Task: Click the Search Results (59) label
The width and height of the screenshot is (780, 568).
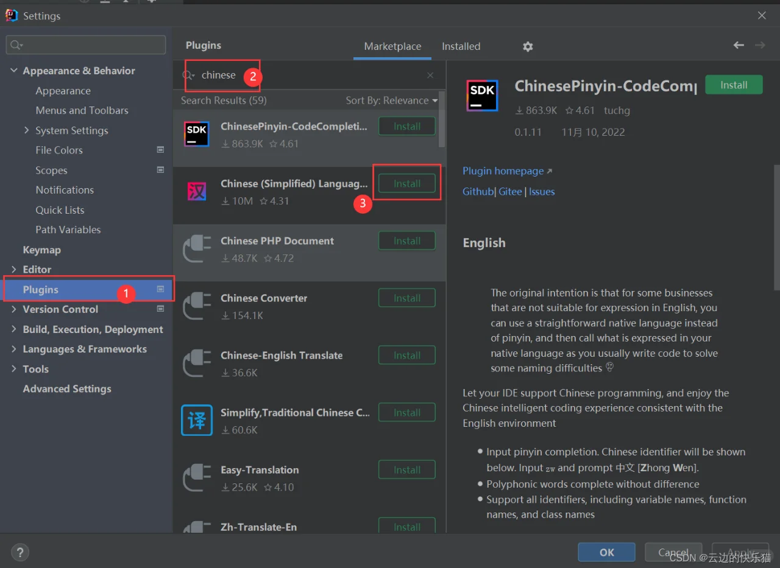Action: click(x=224, y=100)
